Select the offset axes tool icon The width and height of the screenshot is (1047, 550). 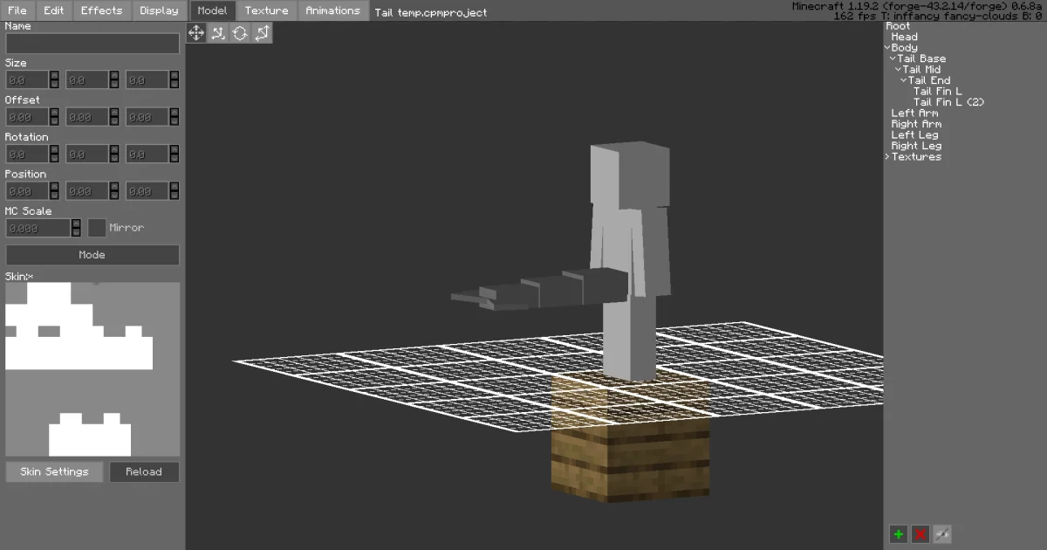pos(218,33)
